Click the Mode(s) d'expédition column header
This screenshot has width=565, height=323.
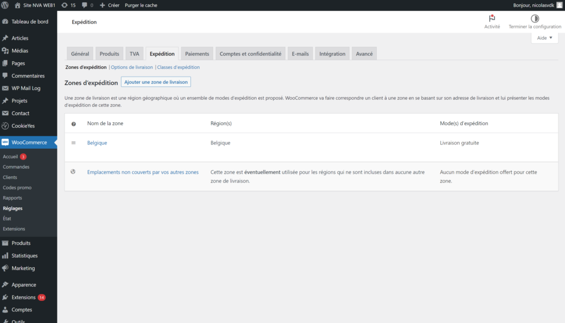463,123
